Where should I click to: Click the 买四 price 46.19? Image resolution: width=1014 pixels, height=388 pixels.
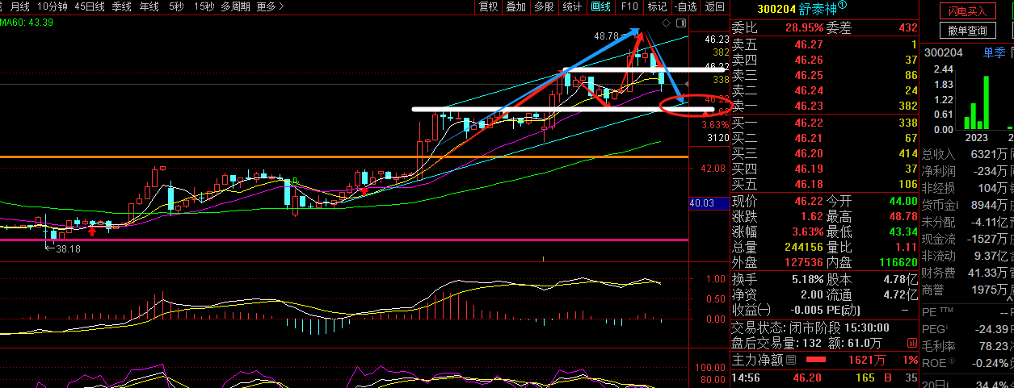(809, 169)
